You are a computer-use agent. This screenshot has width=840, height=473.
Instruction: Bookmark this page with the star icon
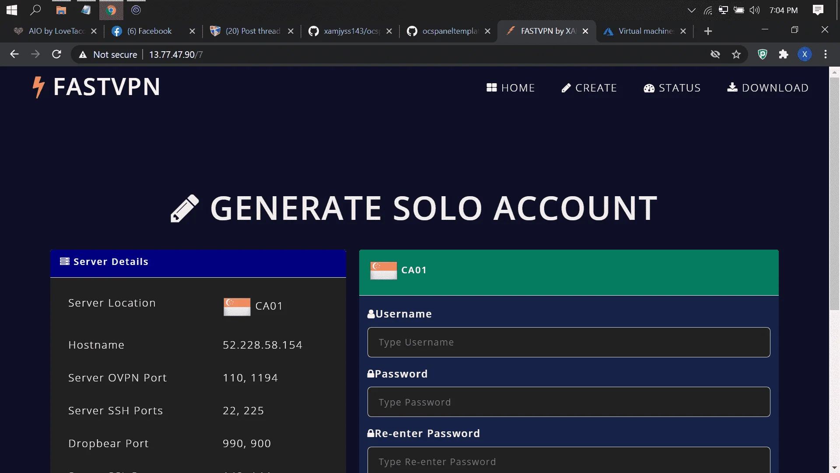736,54
